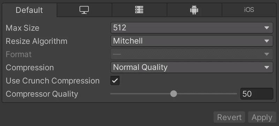Switch to the iOS override tab
Image resolution: width=279 pixels, height=126 pixels.
tap(249, 10)
